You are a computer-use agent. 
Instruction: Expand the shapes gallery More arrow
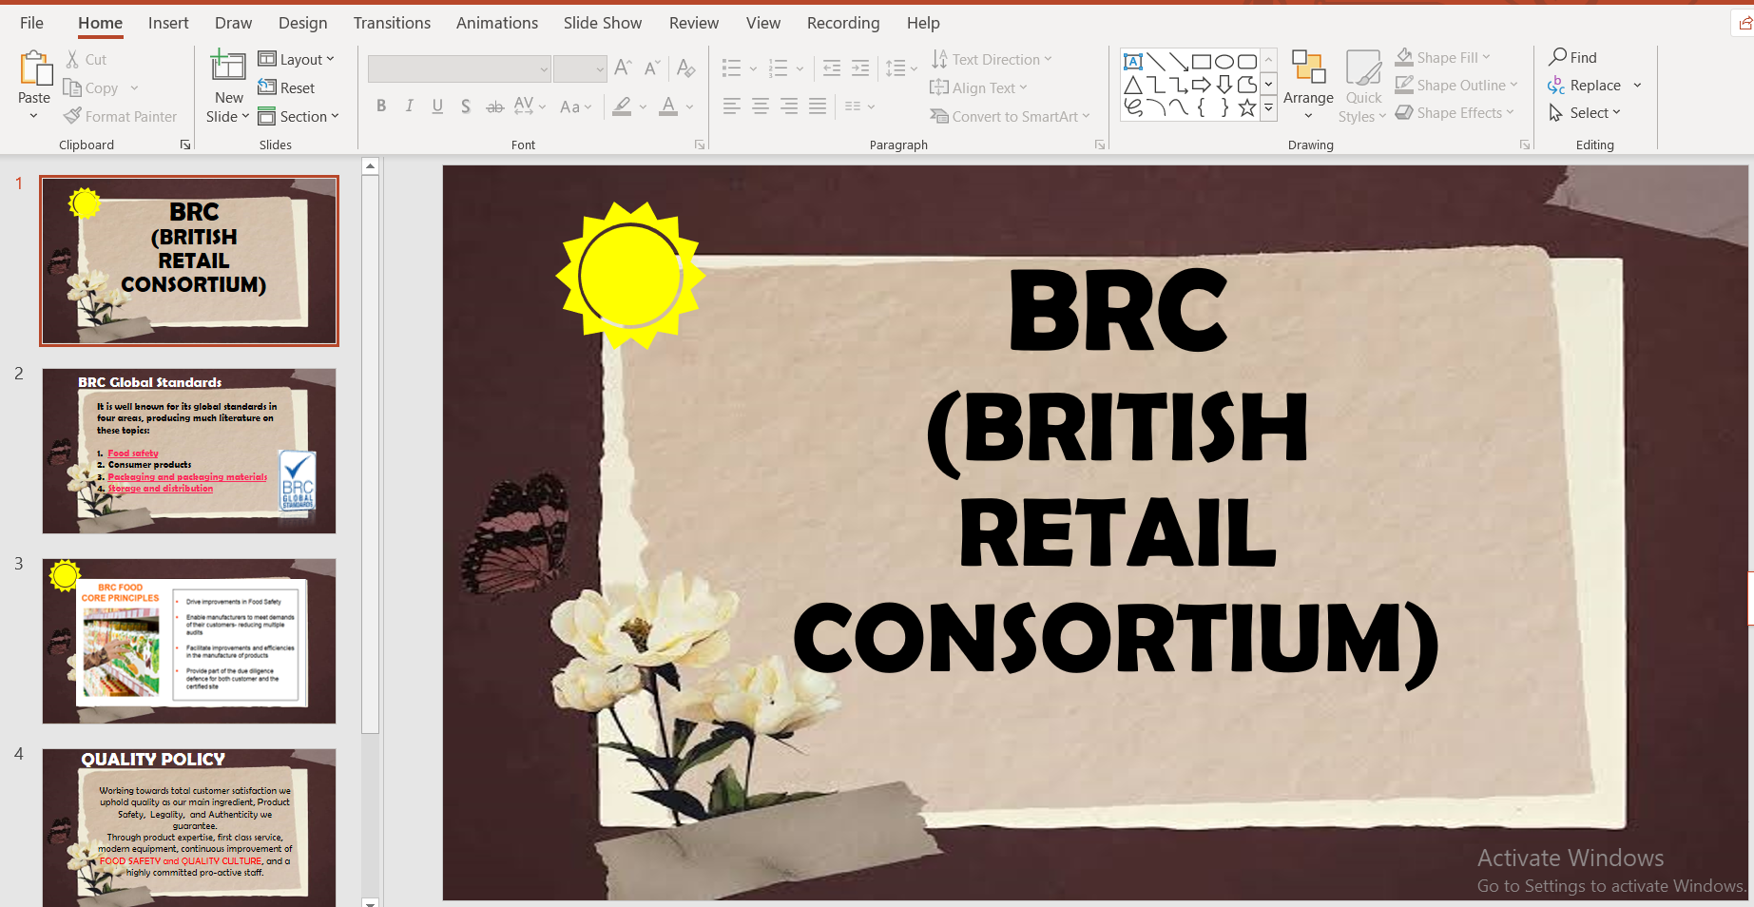1268,108
